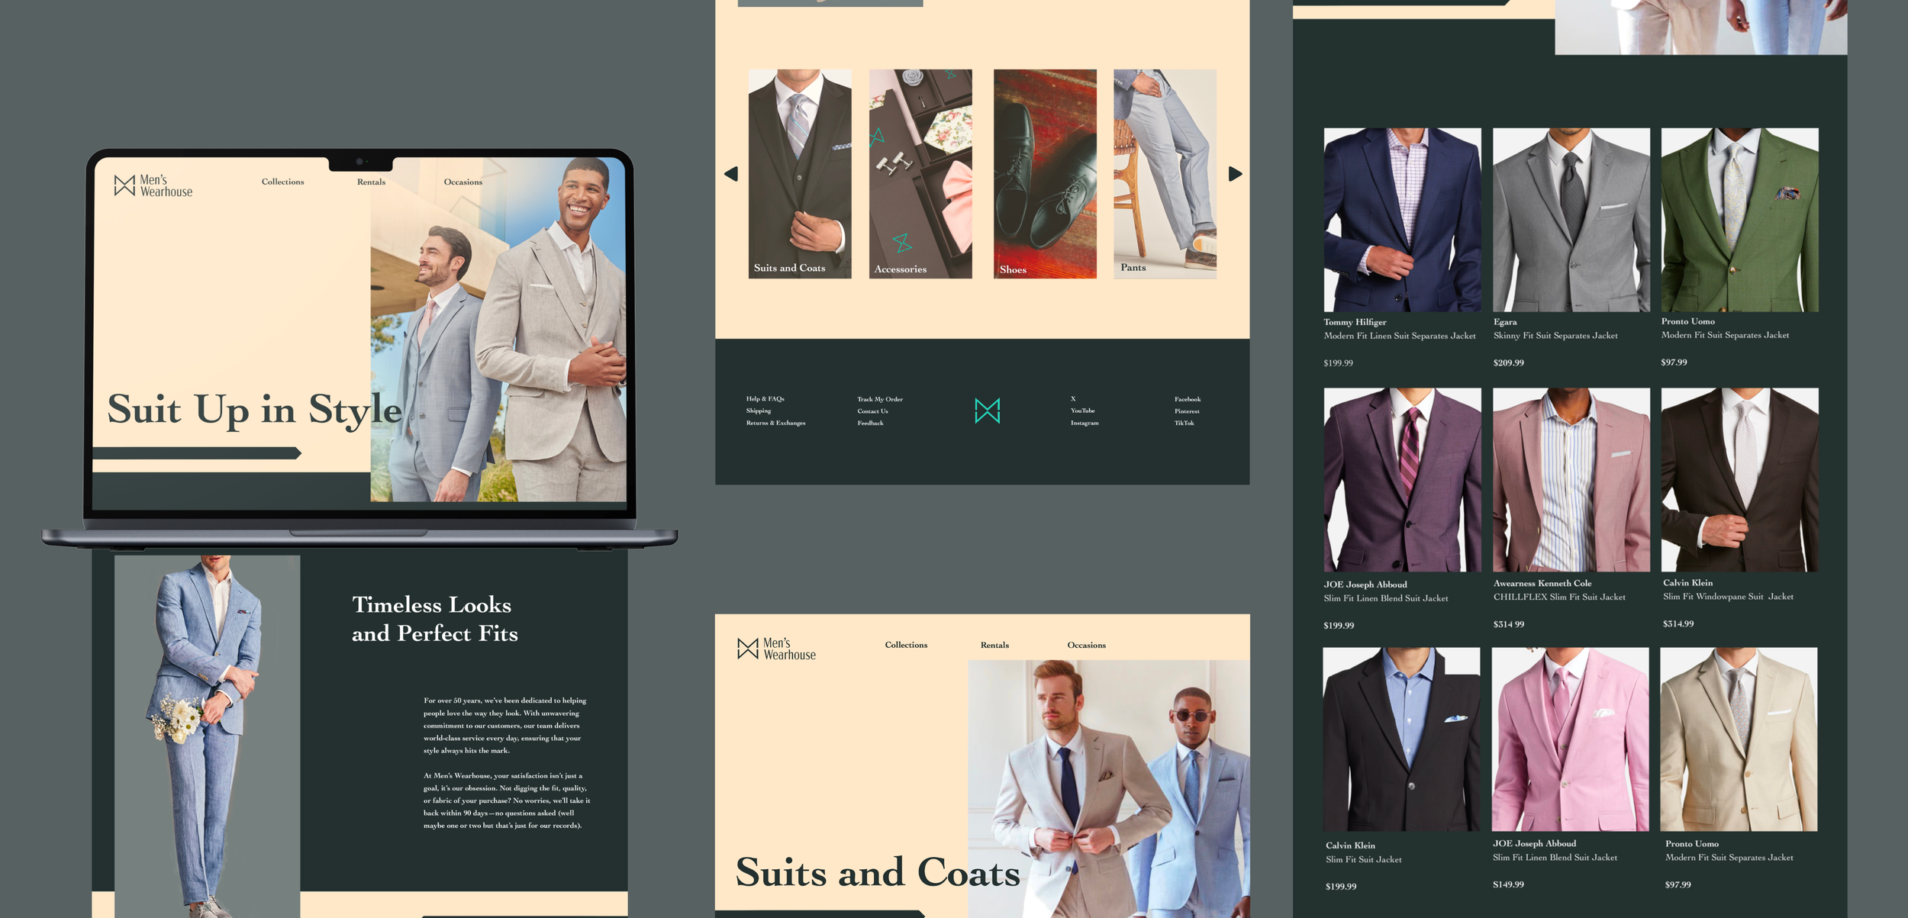The height and width of the screenshot is (918, 1908).
Task: Click the Returns & Exchanges footer link
Action: (x=775, y=423)
